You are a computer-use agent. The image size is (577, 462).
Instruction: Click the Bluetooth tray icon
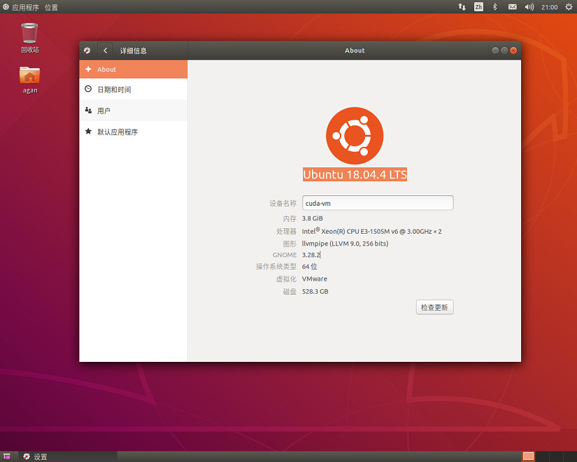(x=495, y=6)
